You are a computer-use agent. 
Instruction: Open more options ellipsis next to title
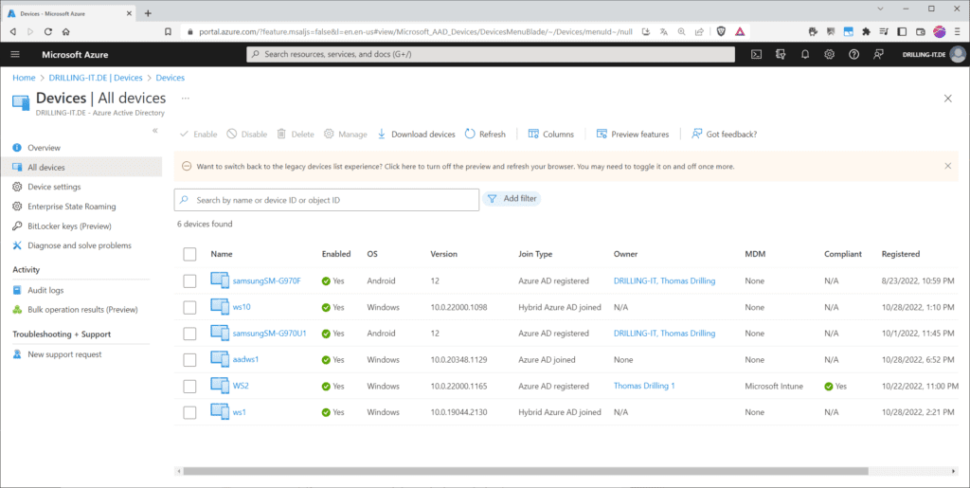point(185,99)
